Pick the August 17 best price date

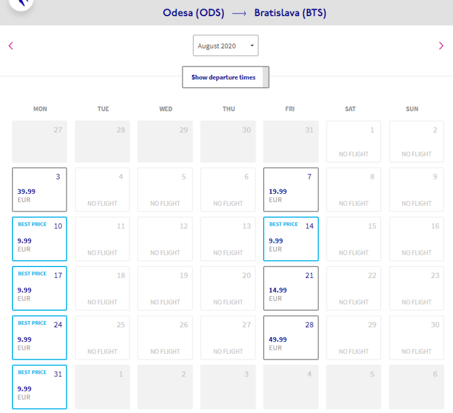tap(39, 288)
